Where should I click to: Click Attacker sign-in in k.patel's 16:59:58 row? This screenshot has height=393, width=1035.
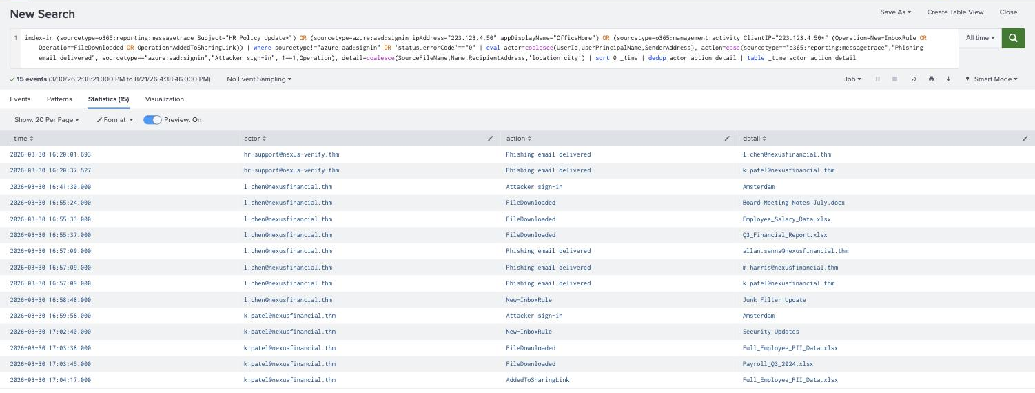534,316
